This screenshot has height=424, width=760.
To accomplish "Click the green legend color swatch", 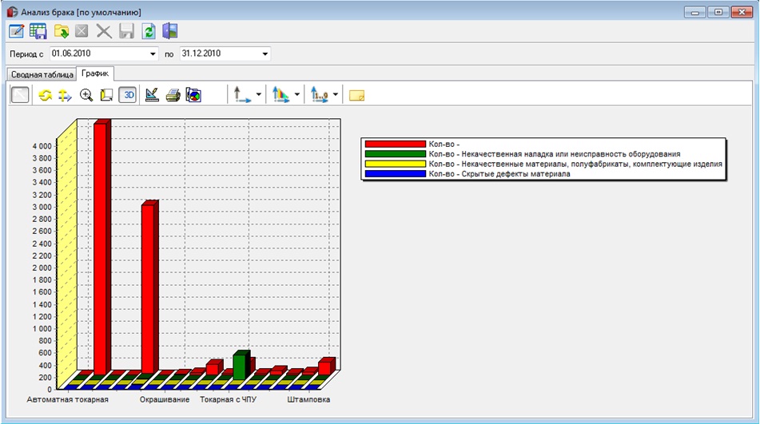I will click(x=396, y=154).
